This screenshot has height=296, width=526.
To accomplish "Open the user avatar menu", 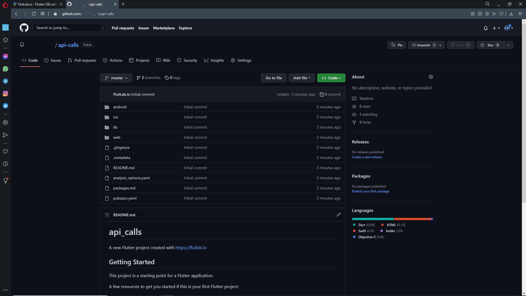I will tap(509, 28).
